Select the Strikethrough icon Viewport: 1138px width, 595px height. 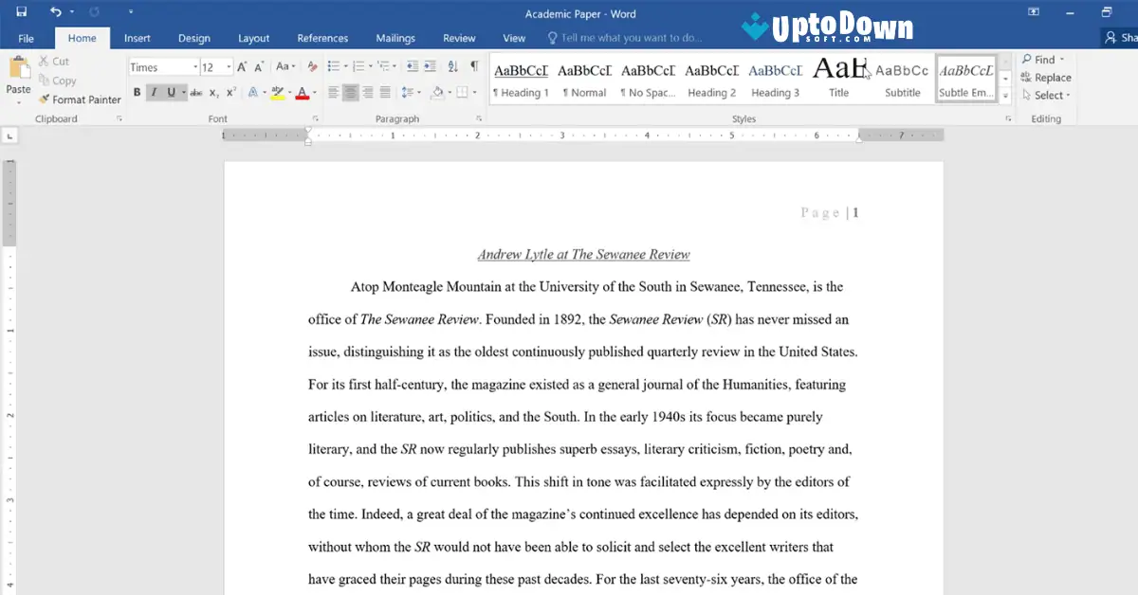(x=195, y=93)
